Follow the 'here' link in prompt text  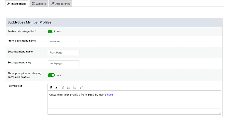(x=110, y=95)
